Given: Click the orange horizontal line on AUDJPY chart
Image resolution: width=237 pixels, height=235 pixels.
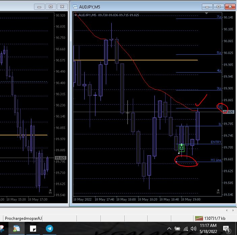Looking at the screenshot, I should coord(135,60).
